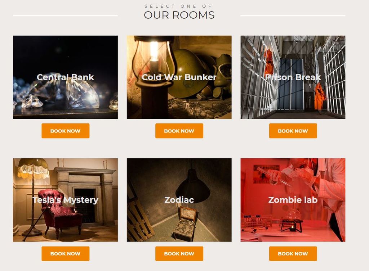Click Book Now under Zodiac
Image resolution: width=369 pixels, height=271 pixels.
179,254
